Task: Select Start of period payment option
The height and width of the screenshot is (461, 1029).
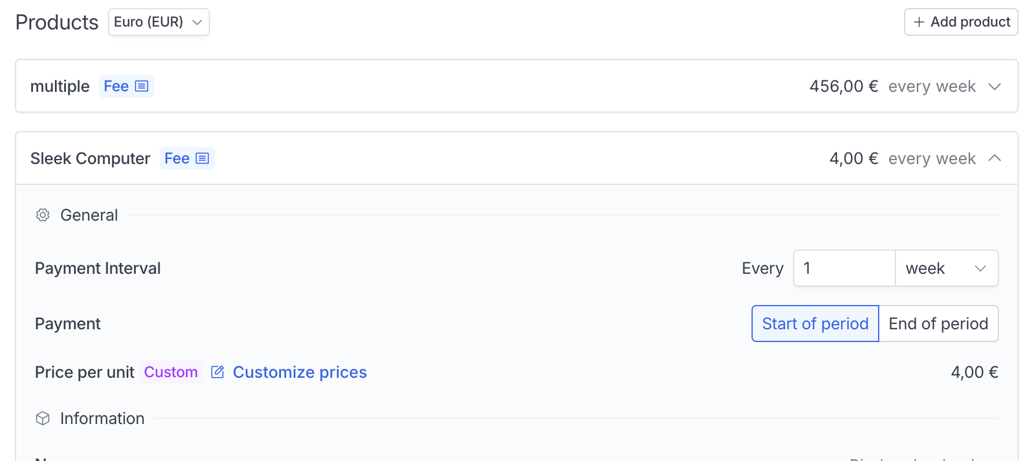Action: [x=815, y=324]
